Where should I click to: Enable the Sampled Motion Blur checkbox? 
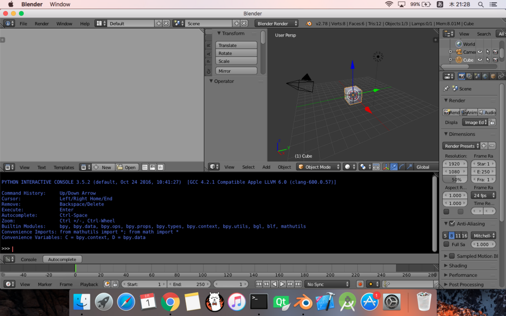pos(452,256)
